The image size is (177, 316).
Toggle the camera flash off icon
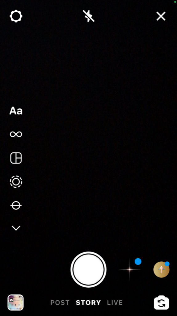pos(89,16)
